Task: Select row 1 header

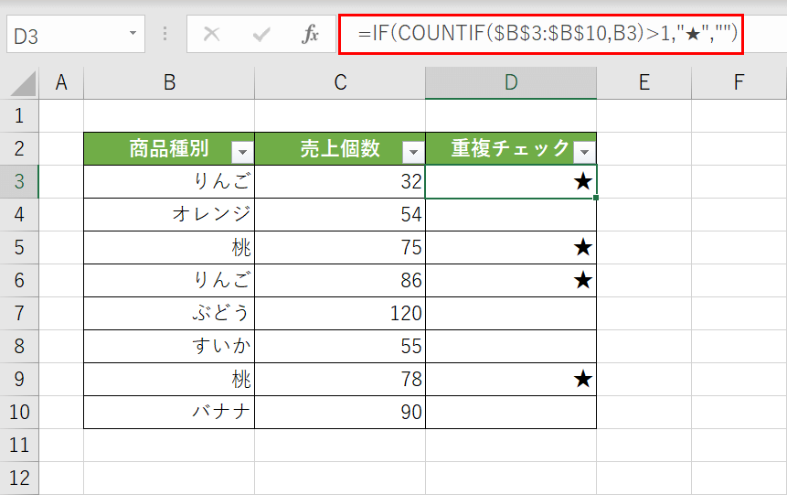Action: (x=19, y=115)
